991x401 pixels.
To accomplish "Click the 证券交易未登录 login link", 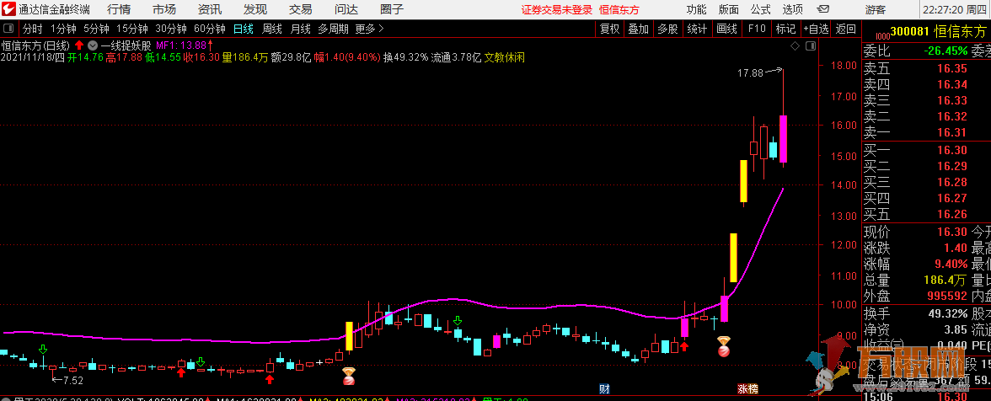I will [x=557, y=9].
